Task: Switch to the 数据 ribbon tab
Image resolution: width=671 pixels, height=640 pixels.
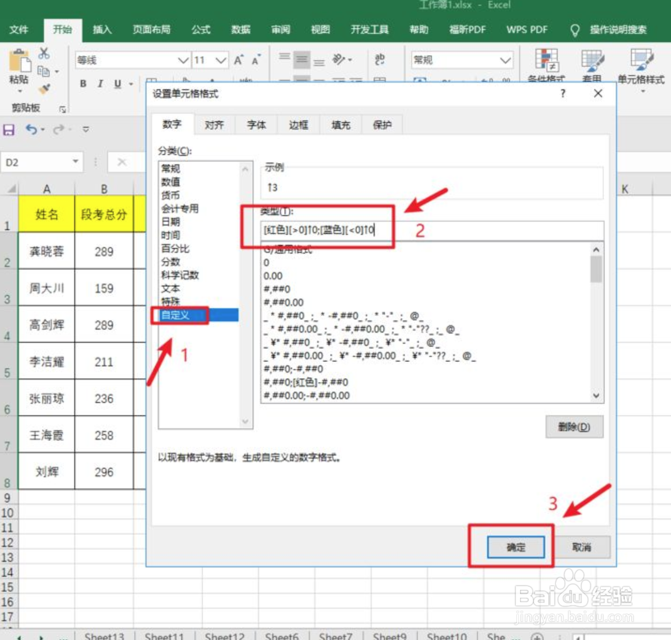Action: point(240,29)
